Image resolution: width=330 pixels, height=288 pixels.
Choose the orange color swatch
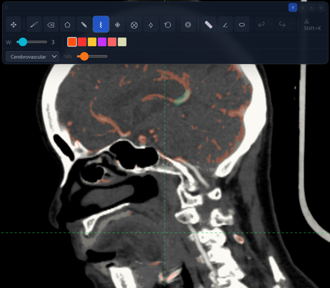[72, 42]
